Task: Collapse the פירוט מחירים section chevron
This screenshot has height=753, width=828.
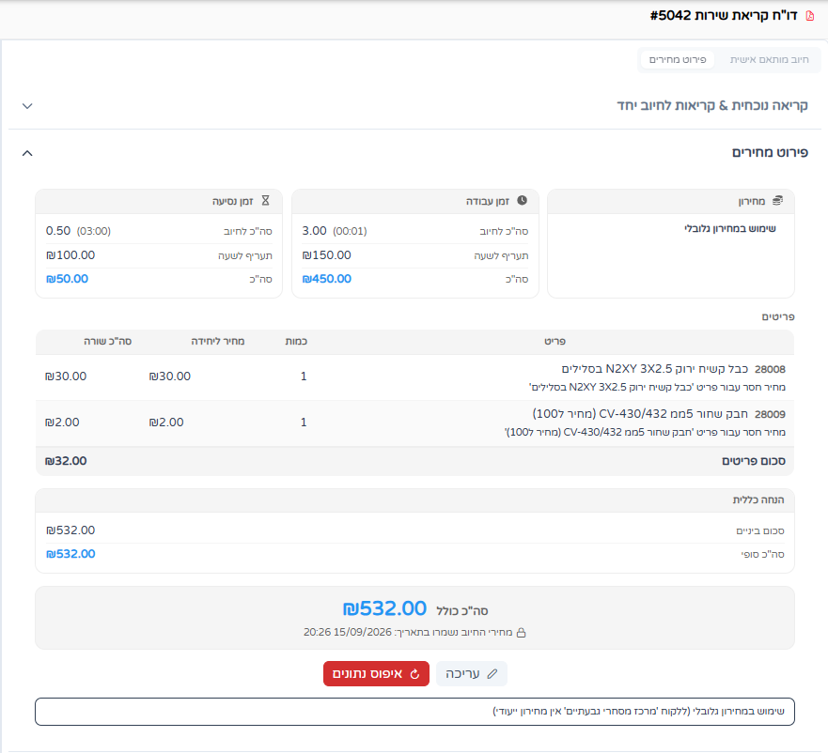Action: coord(27,153)
